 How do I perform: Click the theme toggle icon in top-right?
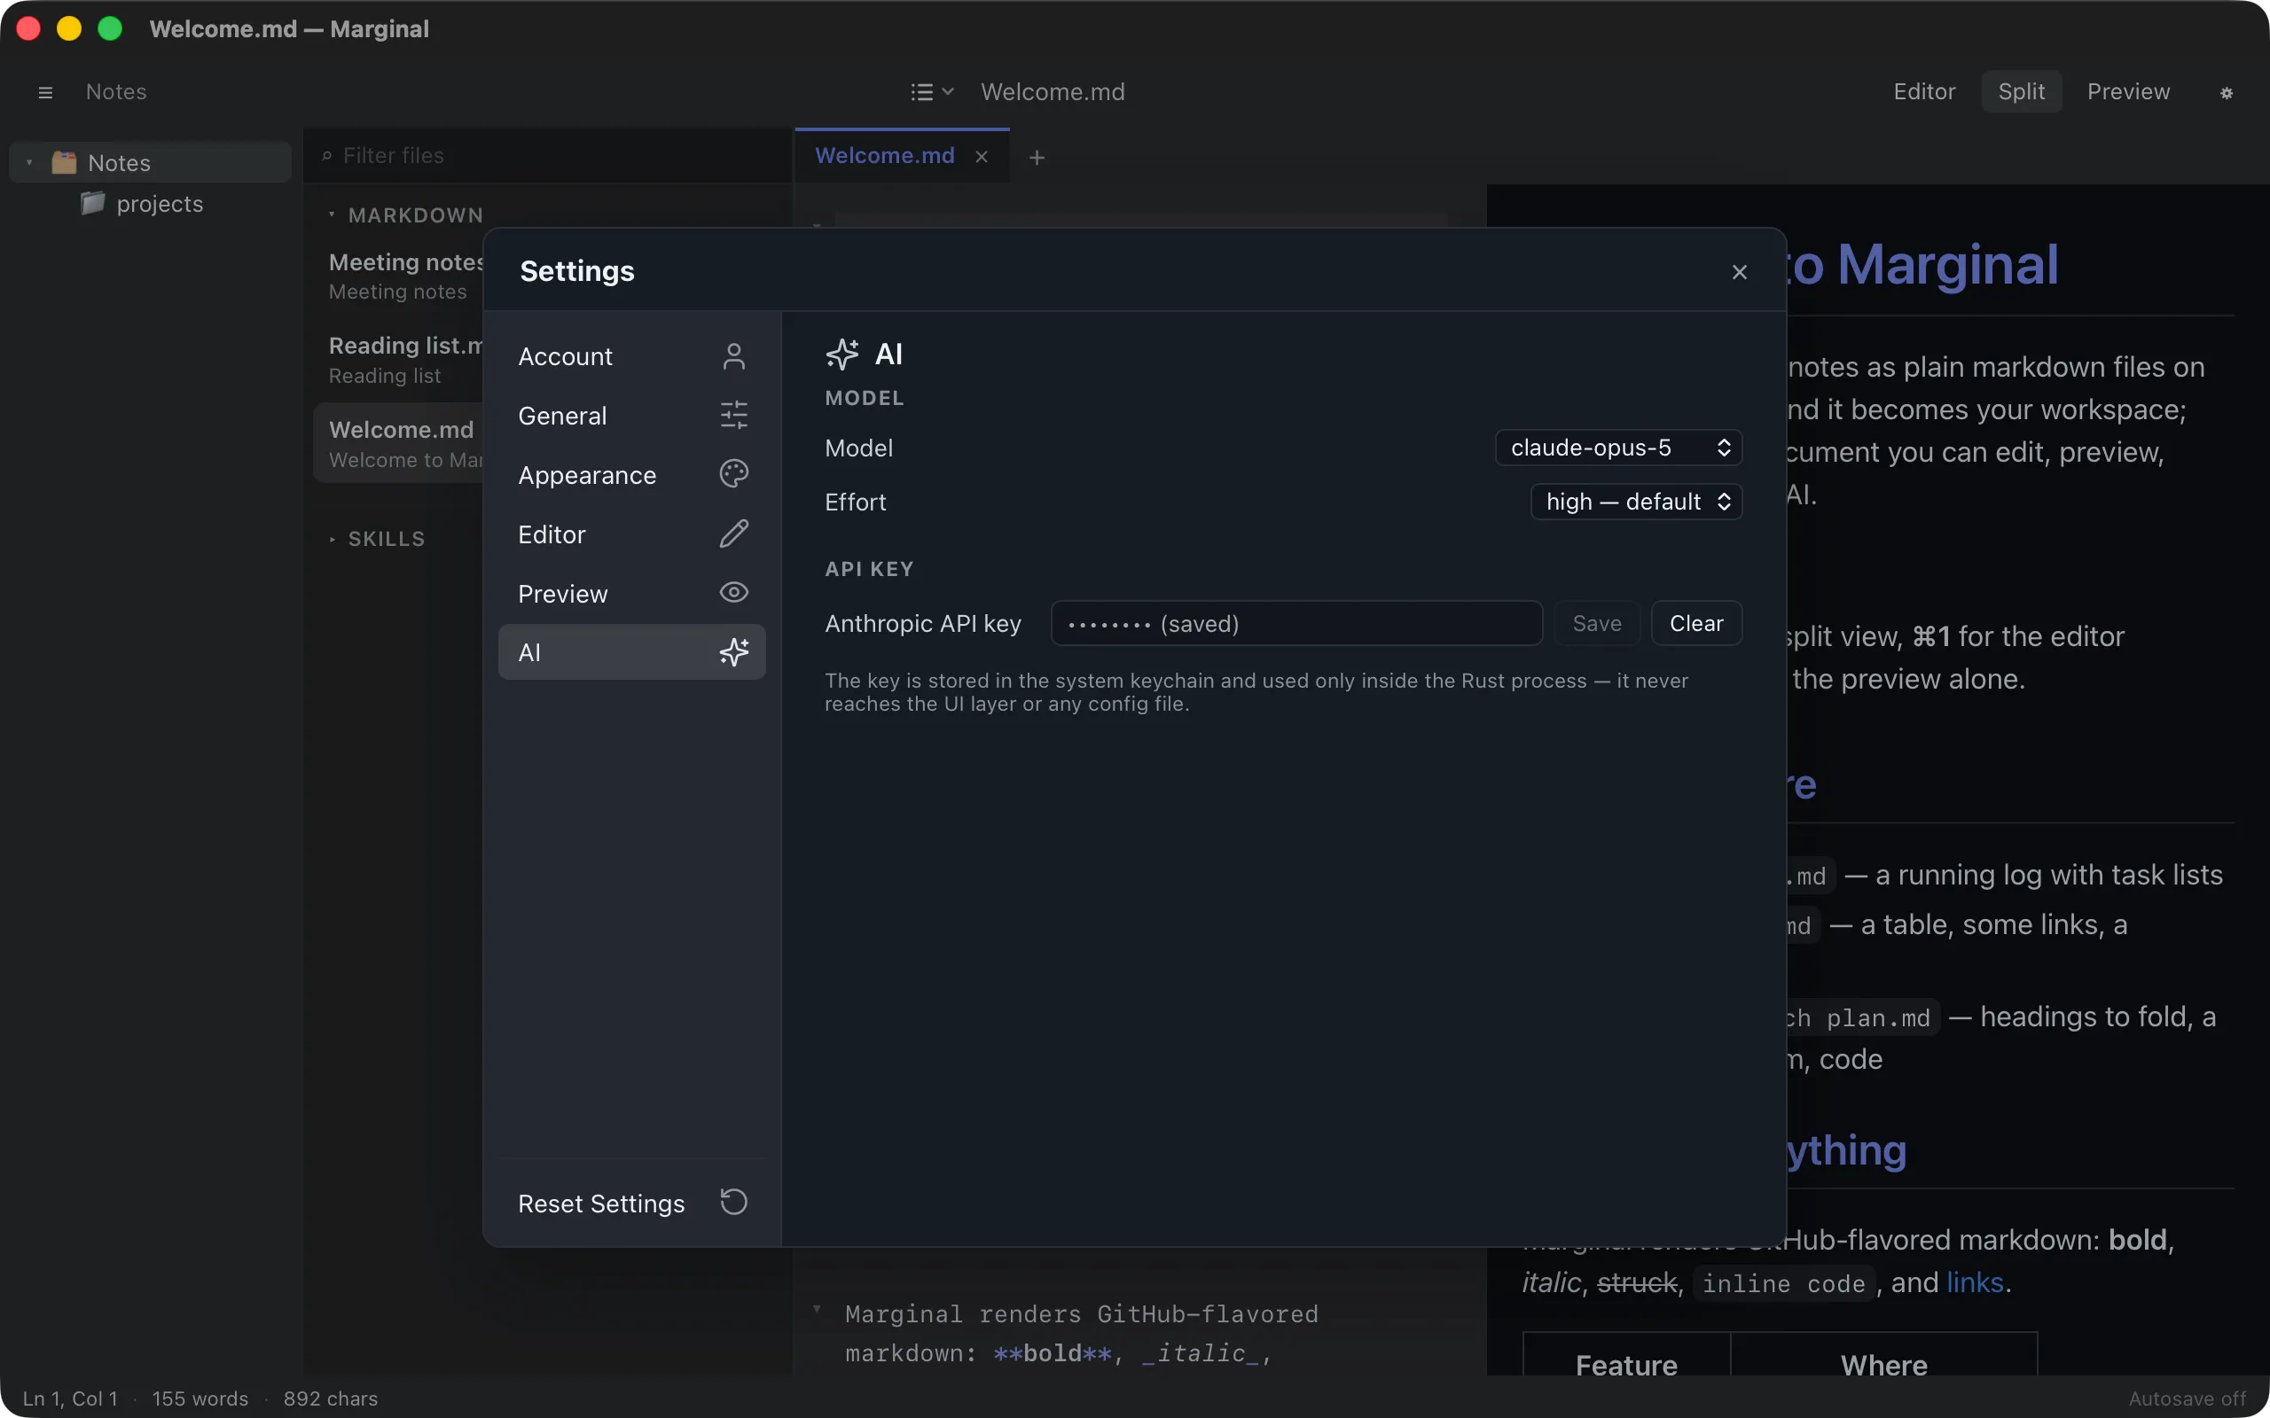point(2226,93)
